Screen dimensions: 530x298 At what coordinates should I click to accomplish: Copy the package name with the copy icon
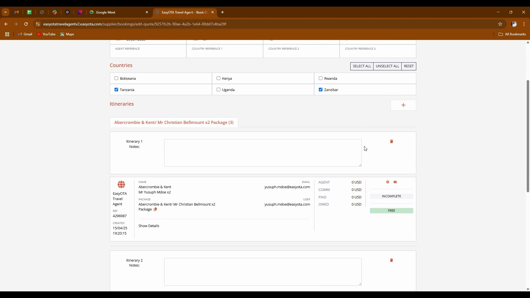point(155,209)
